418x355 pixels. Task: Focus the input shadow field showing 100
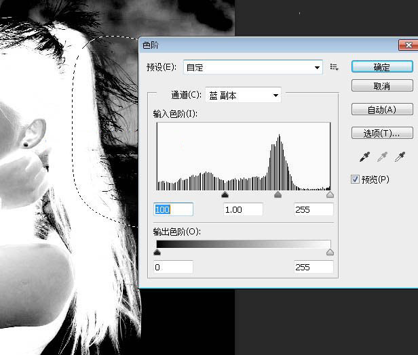pos(174,209)
